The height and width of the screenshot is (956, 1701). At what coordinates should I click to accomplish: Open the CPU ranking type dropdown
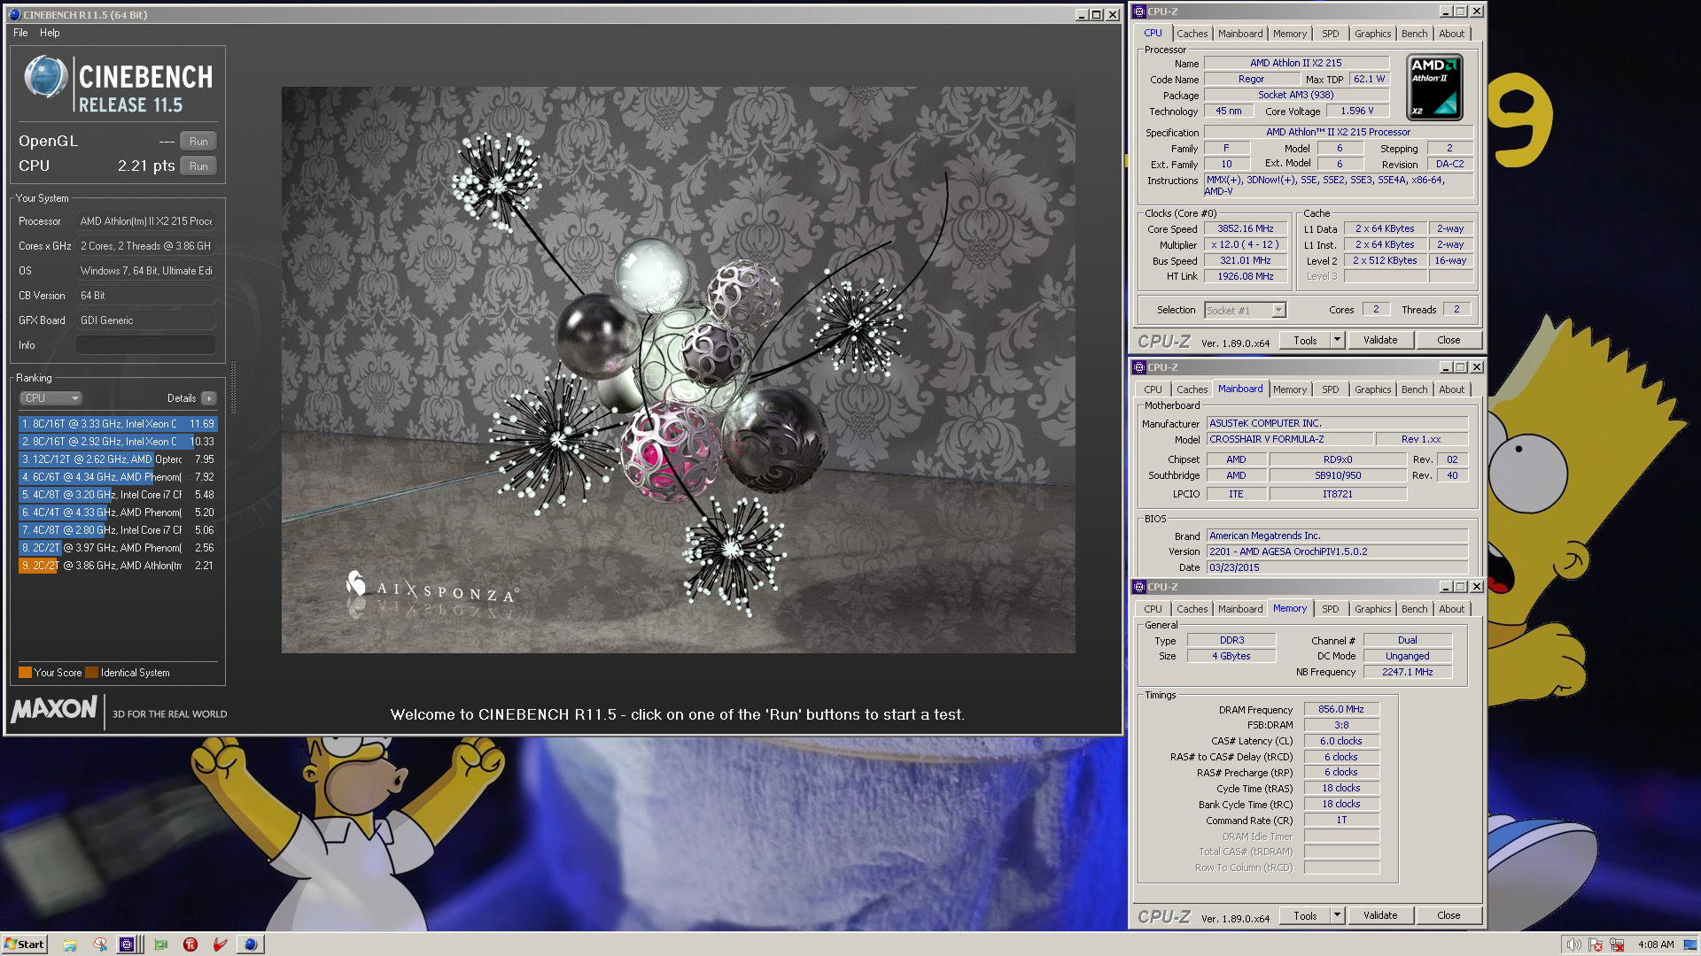coord(50,398)
